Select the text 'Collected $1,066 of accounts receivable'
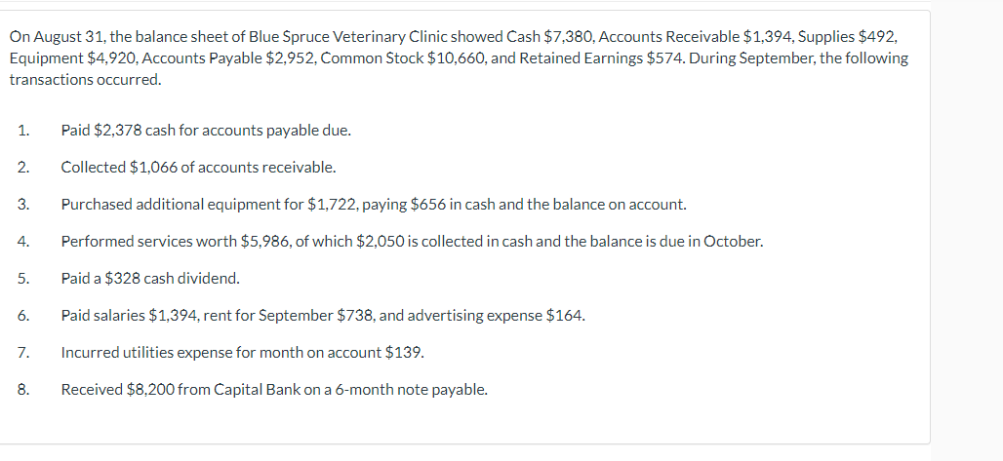This screenshot has height=461, width=1003. pos(198,168)
